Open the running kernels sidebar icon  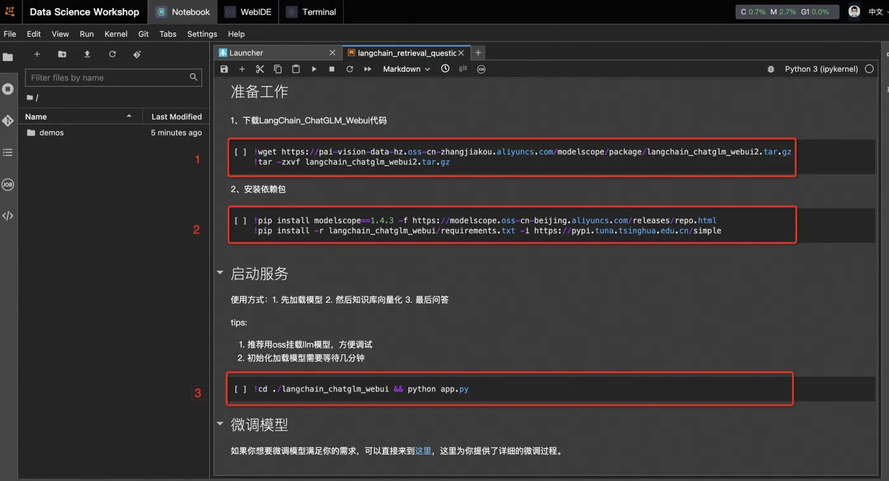(8, 89)
